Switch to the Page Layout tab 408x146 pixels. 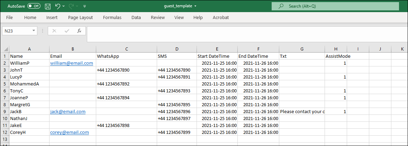click(80, 17)
